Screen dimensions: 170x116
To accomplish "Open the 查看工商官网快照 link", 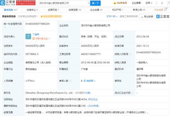I will pyautogui.click(x=129, y=16).
